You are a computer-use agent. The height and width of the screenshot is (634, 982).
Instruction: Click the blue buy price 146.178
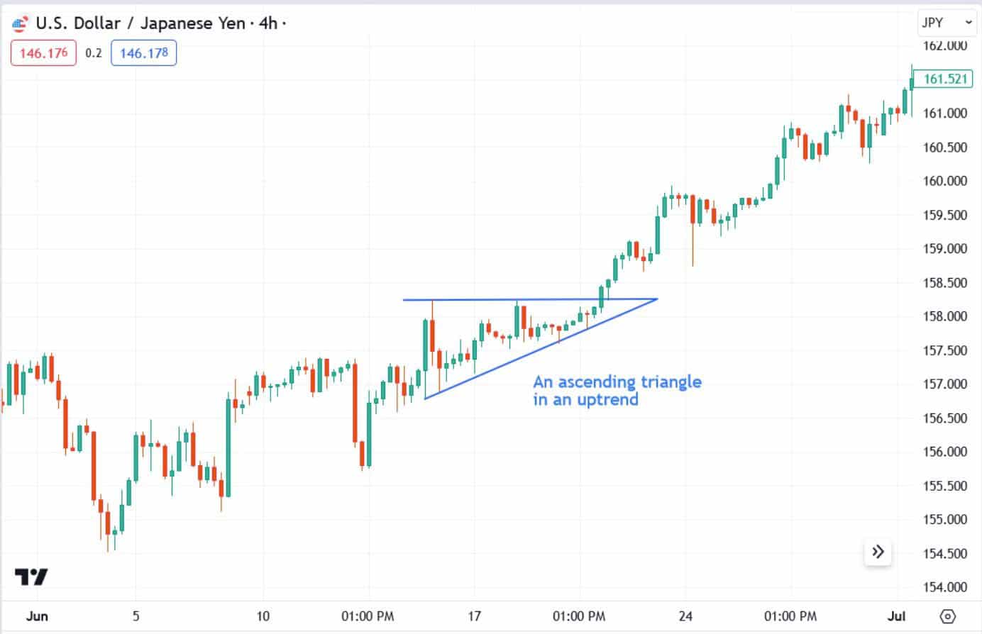[143, 52]
